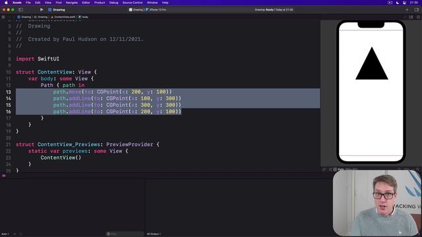422x237 pixels.
Task: Click the Drawing project breadcrumb in jump bar
Action: click(x=24, y=17)
